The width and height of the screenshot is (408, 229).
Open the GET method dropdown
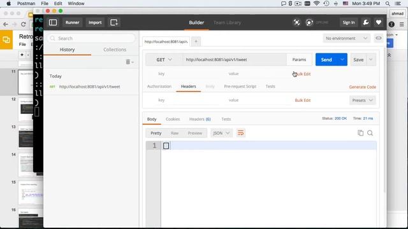coord(164,60)
